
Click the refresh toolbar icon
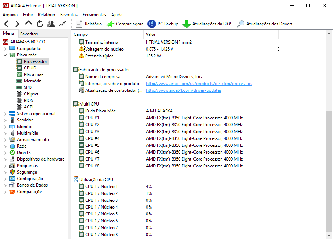(x=40, y=24)
